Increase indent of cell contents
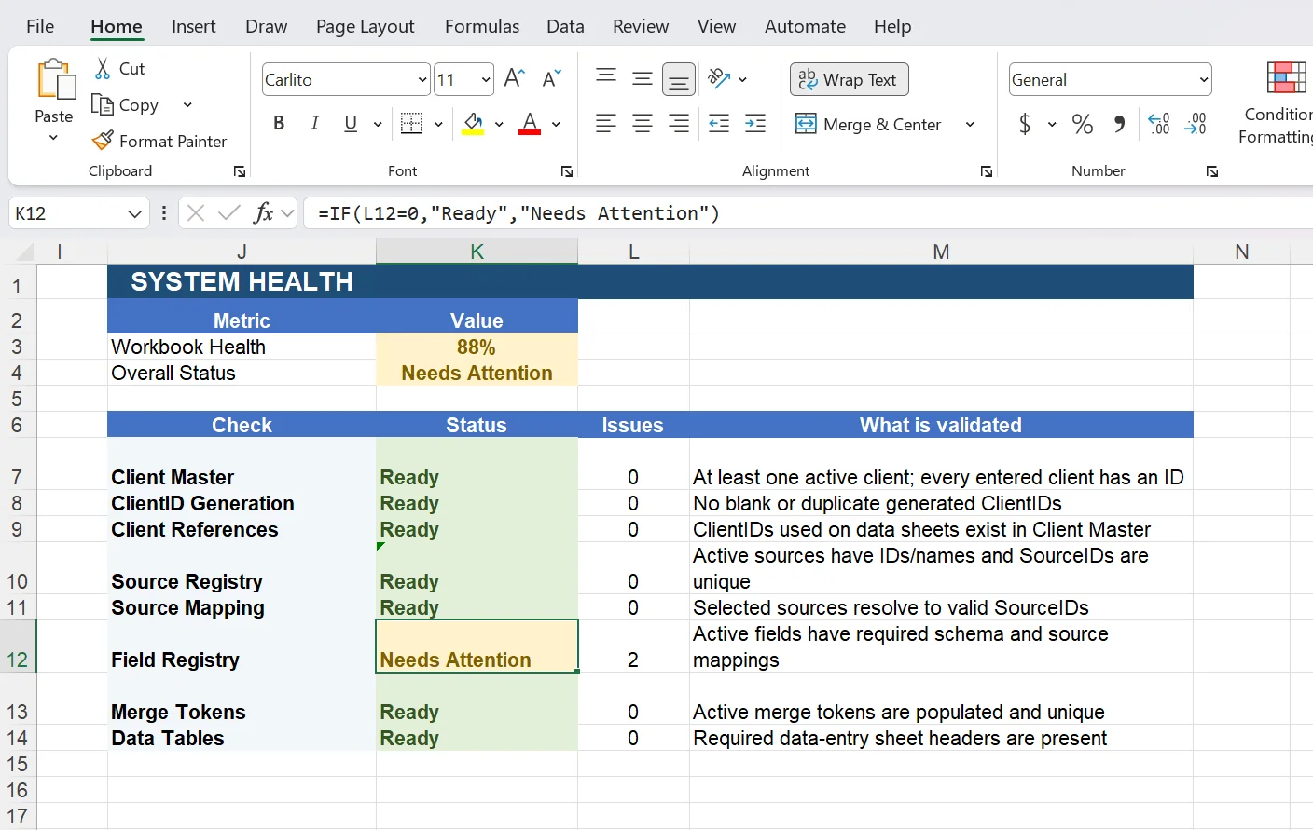 coord(755,123)
